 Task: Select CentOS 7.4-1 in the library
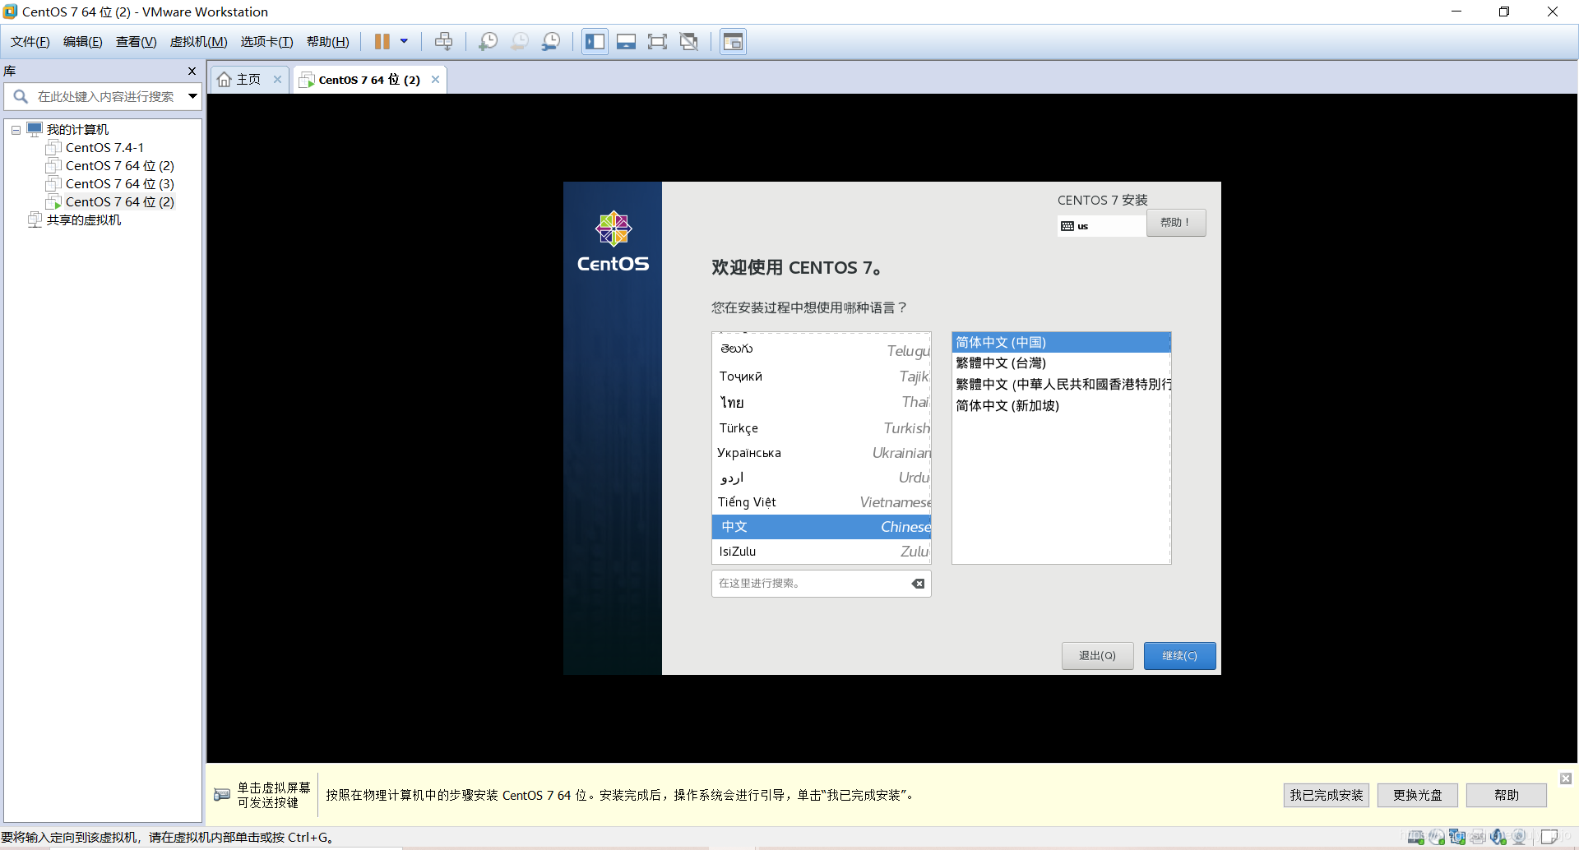coord(104,148)
